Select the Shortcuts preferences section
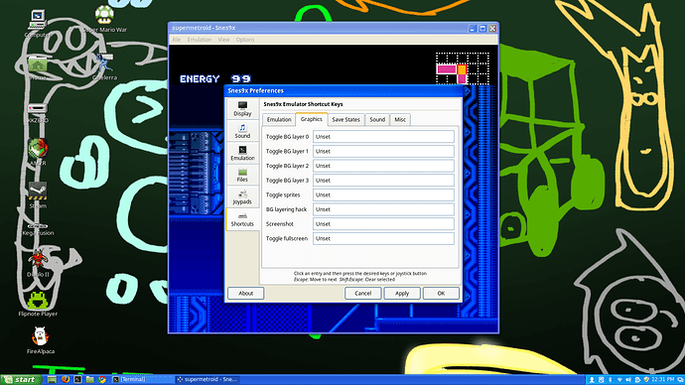Screen dimensions: 685x385 (x=242, y=219)
